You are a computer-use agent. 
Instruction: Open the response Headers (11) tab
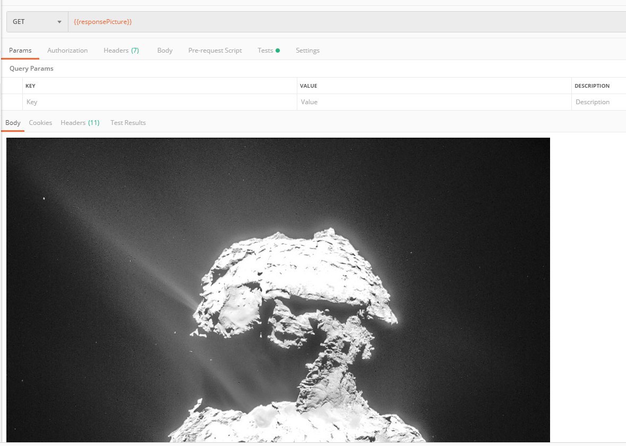pyautogui.click(x=80, y=123)
